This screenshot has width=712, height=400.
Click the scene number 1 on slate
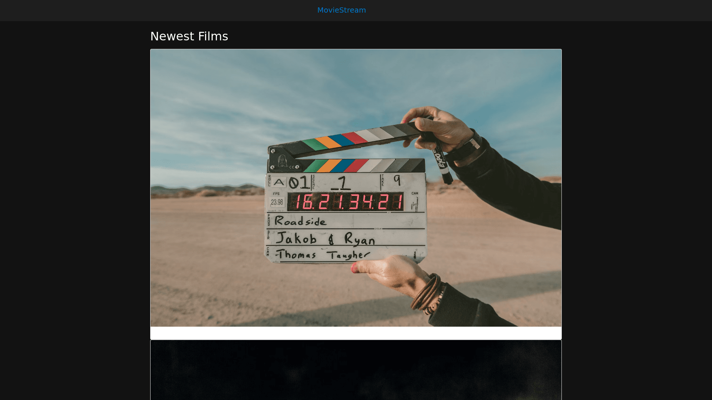coord(342,183)
